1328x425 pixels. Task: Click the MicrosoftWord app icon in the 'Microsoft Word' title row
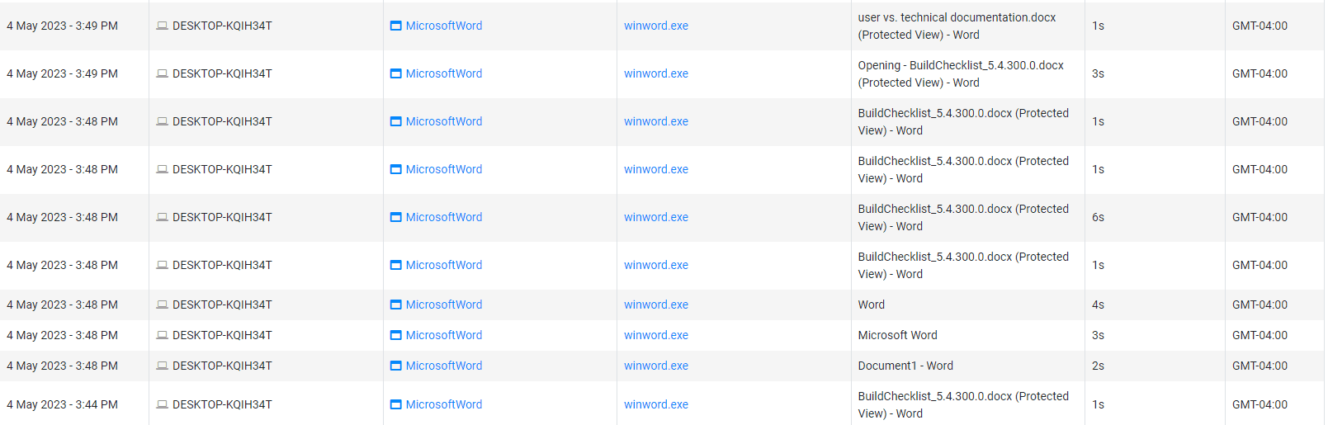(396, 336)
